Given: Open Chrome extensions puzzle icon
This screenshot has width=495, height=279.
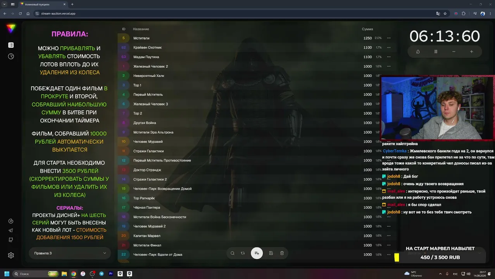Looking at the screenshot, I should point(464,14).
